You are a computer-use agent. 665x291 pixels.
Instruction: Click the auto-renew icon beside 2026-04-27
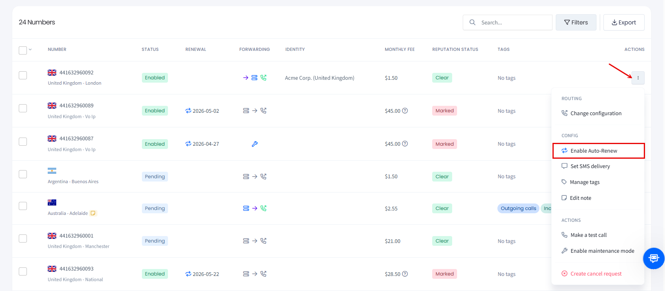point(188,144)
